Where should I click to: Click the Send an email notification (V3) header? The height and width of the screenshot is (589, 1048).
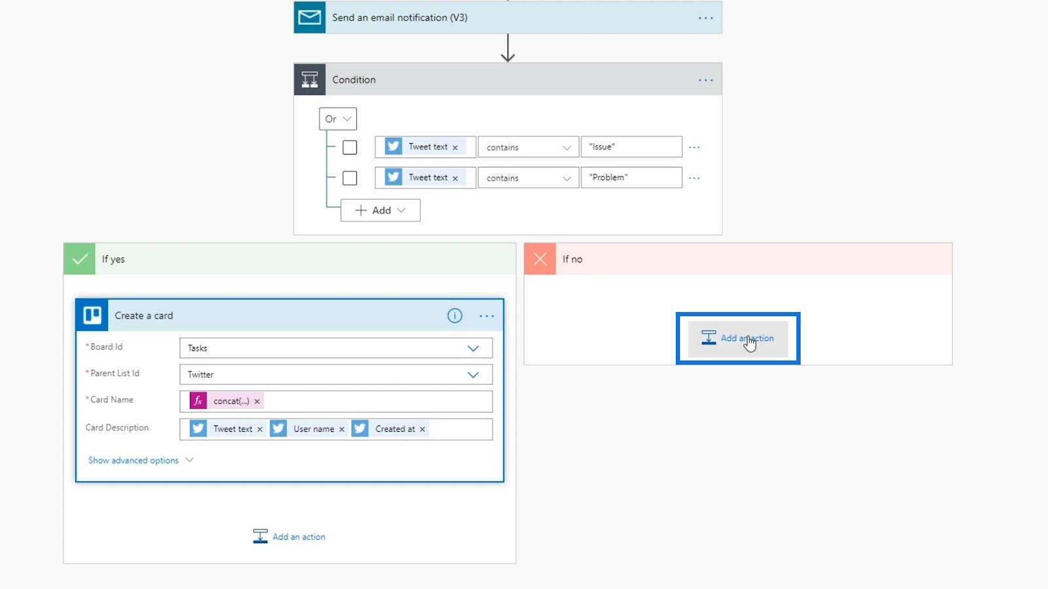(x=508, y=17)
